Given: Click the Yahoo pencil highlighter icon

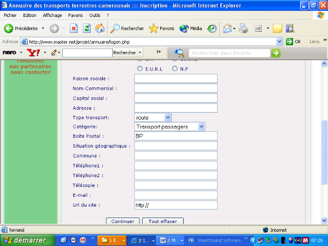Looking at the screenshot, I should click(54, 52).
